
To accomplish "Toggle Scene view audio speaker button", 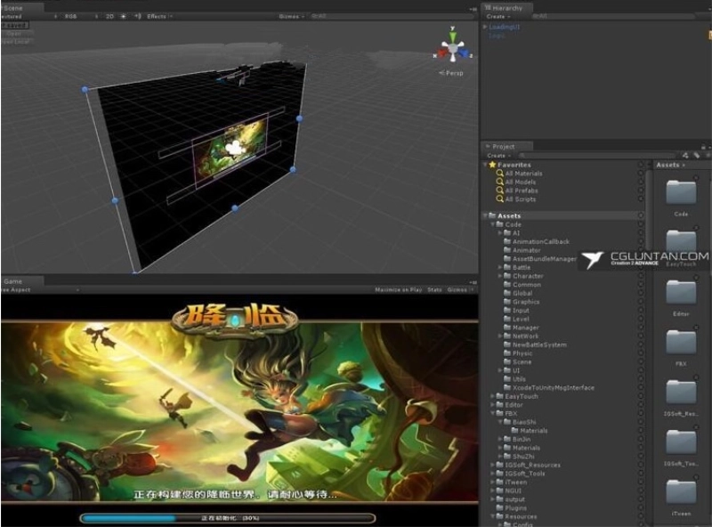I will click(x=138, y=16).
